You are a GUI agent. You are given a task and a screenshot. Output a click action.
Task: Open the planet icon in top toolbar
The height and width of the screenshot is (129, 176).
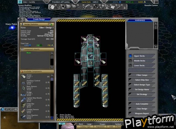[69, 7]
